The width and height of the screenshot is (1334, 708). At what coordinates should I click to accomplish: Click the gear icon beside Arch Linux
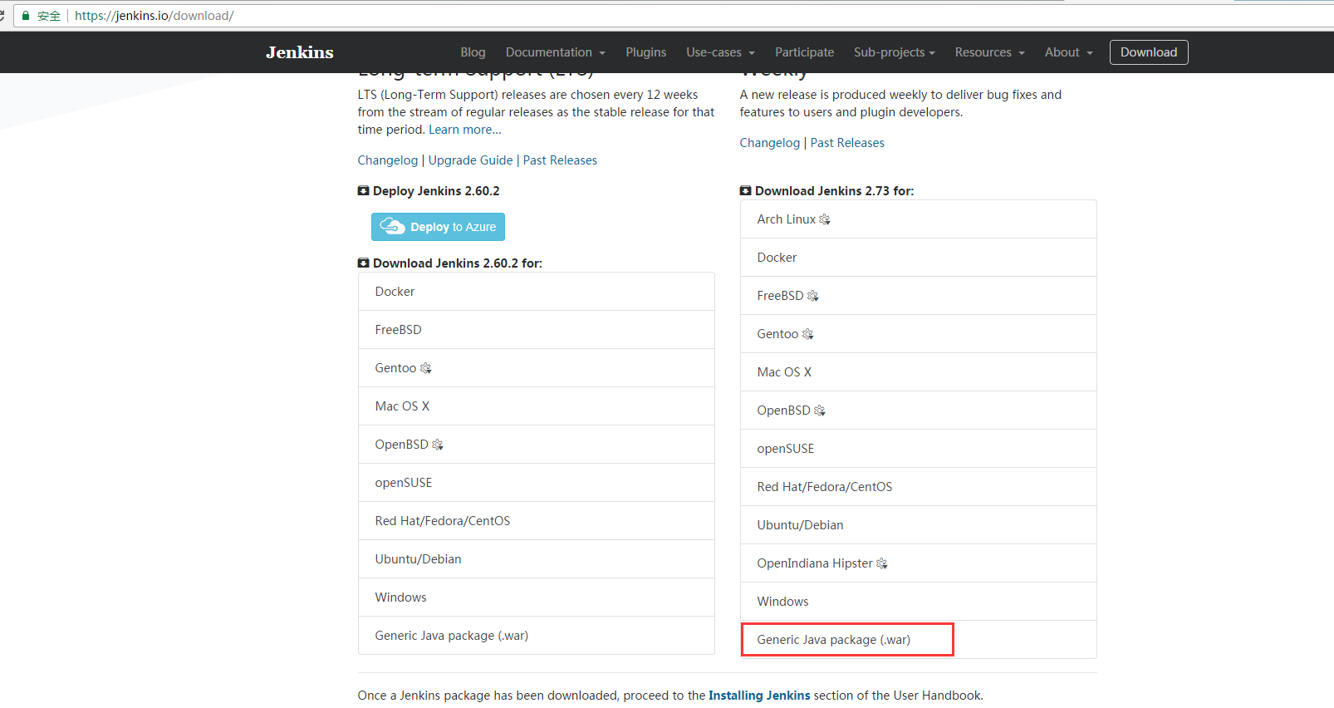[825, 219]
